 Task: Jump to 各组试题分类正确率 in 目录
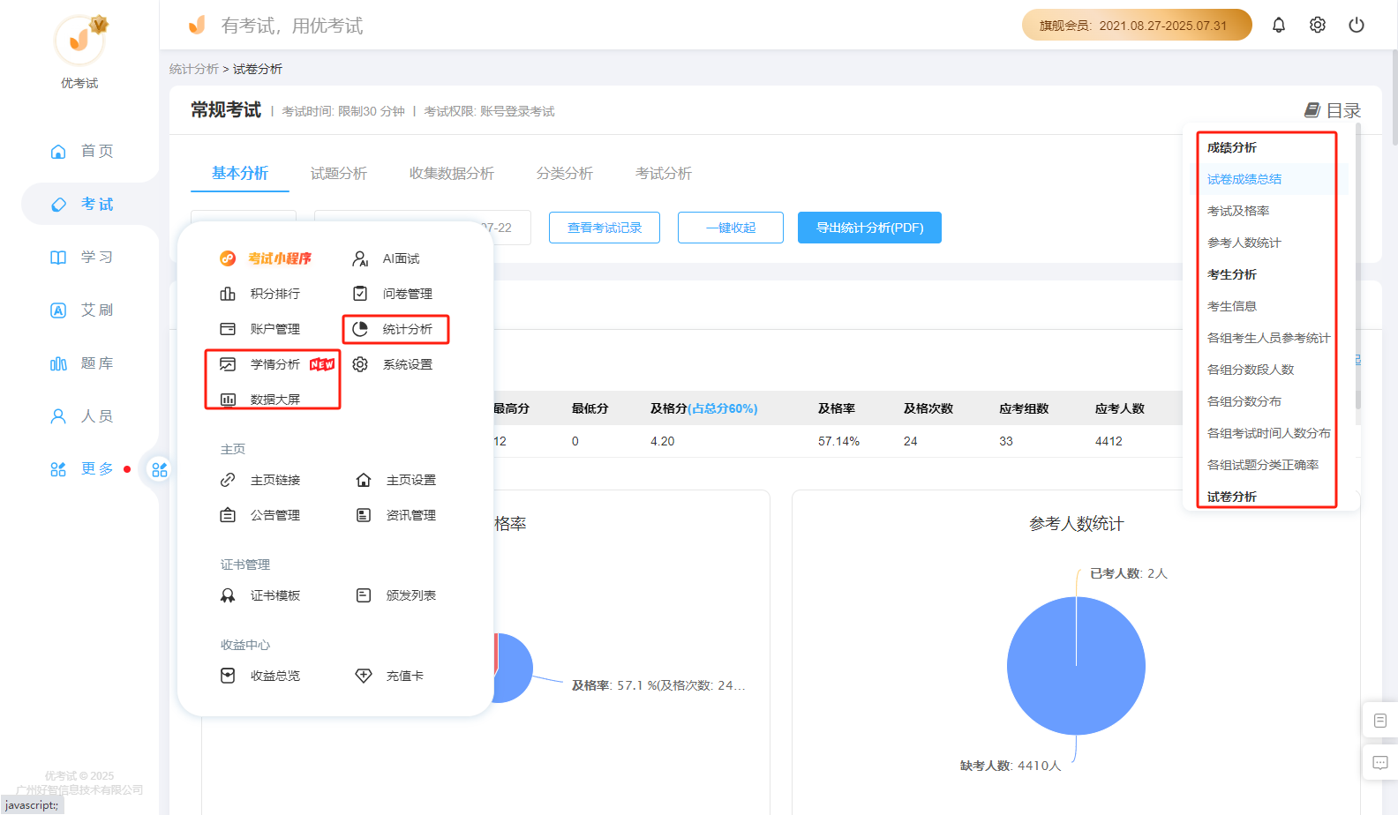1263,465
